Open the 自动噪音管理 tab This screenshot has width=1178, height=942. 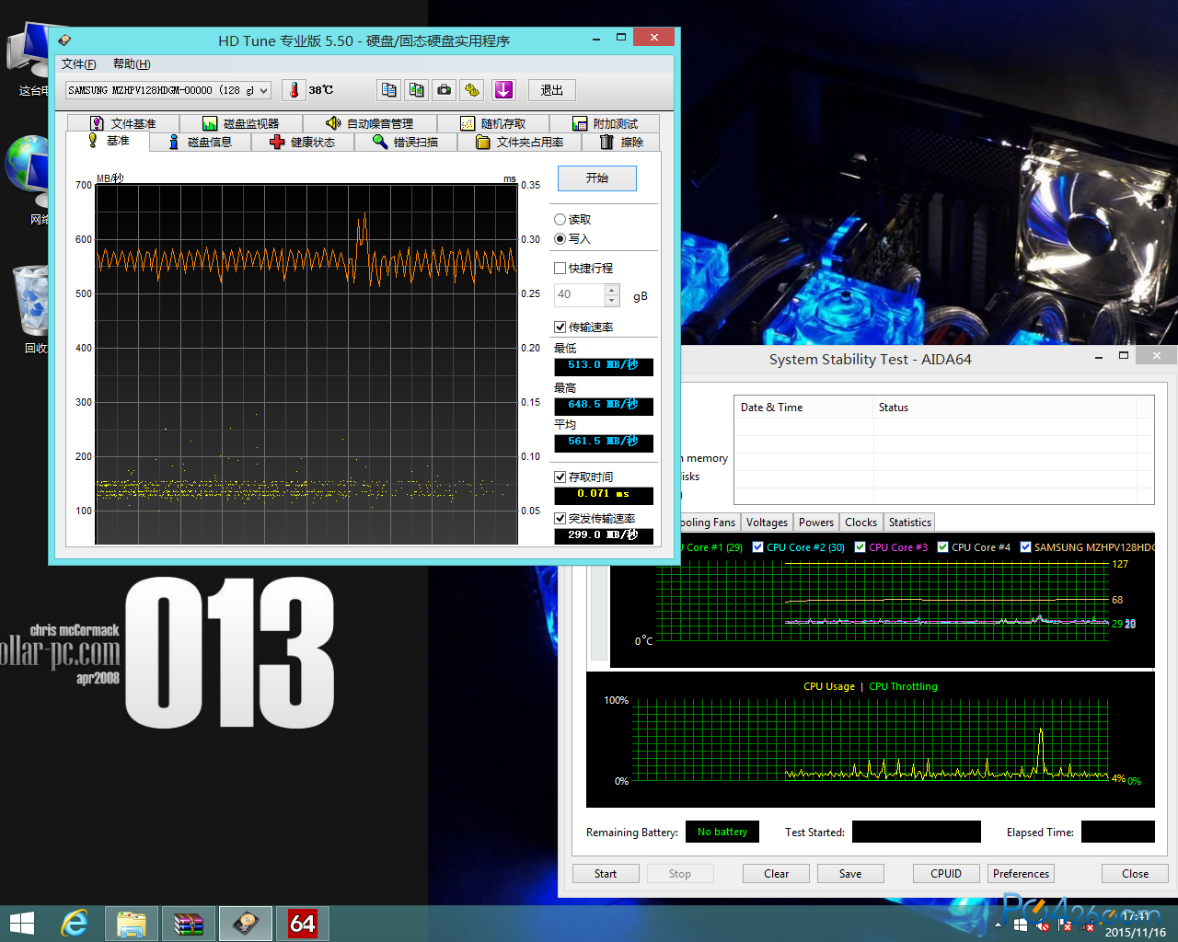[370, 123]
